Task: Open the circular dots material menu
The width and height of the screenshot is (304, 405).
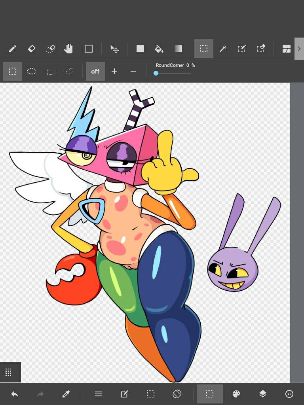Action: click(289, 394)
